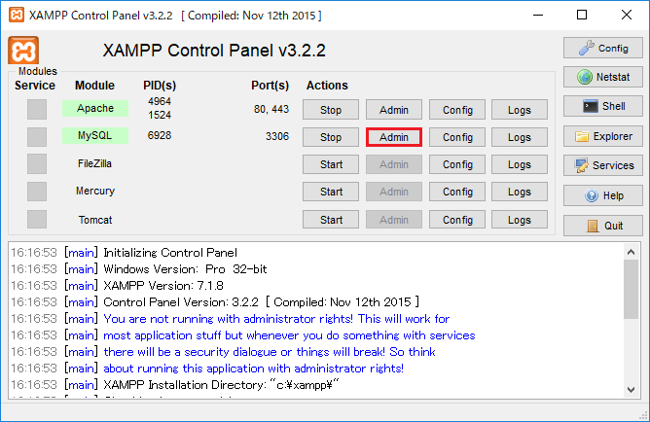
Task: Open Tomcat Config menu
Action: point(457,220)
